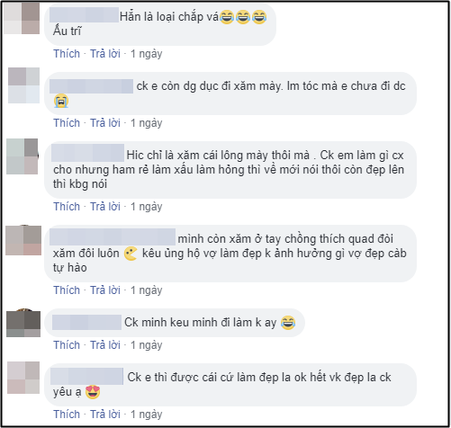Viewport: 451px width, 428px height.
Task: Like the 'vk đẹp la ck yêu' comment
Action: point(67,415)
